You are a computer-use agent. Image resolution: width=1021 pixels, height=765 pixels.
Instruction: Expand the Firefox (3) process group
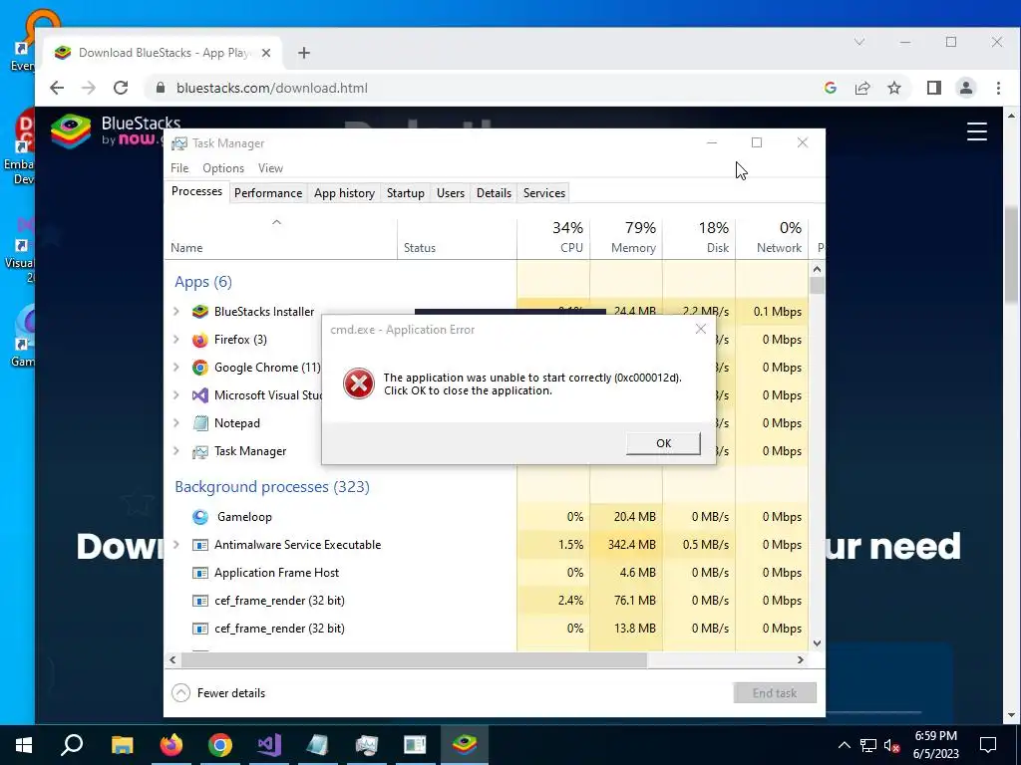175,340
